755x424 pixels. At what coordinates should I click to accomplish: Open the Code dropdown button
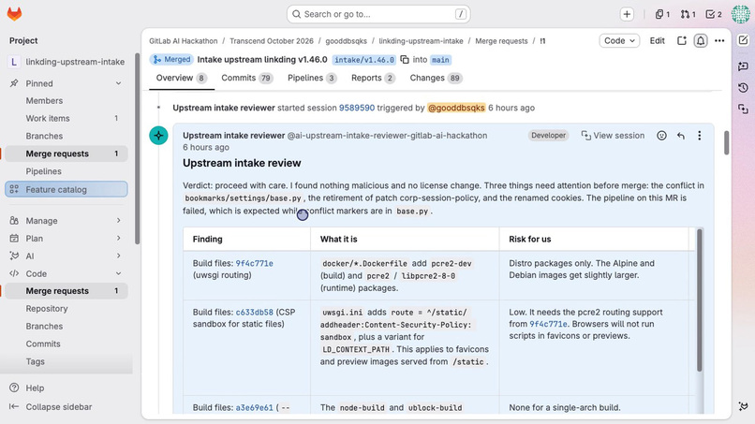point(619,41)
